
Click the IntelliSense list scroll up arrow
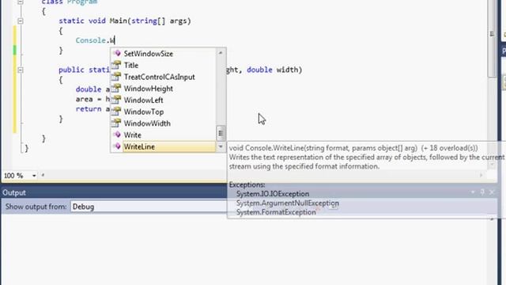(221, 53)
